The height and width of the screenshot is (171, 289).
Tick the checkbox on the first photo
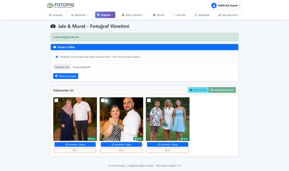[x=56, y=100]
